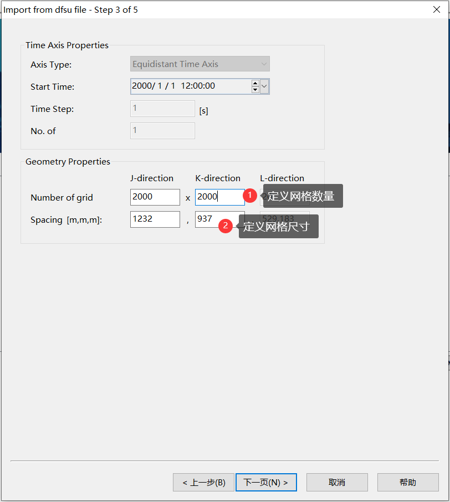The height and width of the screenshot is (502, 450).
Task: Click the No. of time steps field
Action: click(162, 131)
